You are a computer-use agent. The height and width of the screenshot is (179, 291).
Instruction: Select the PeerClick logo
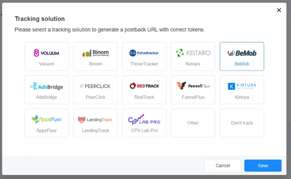(95, 86)
